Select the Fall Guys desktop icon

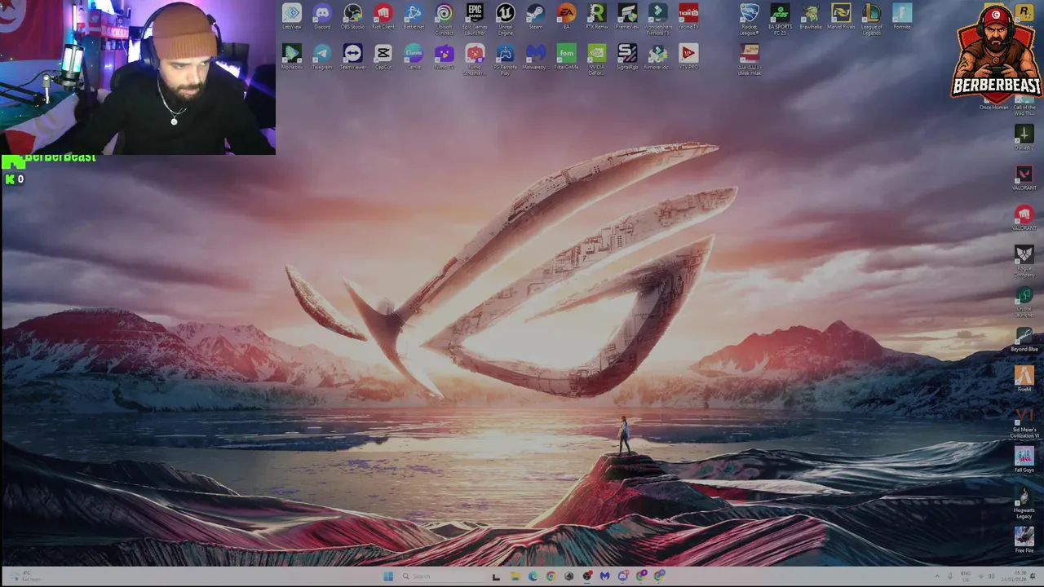coord(1024,460)
